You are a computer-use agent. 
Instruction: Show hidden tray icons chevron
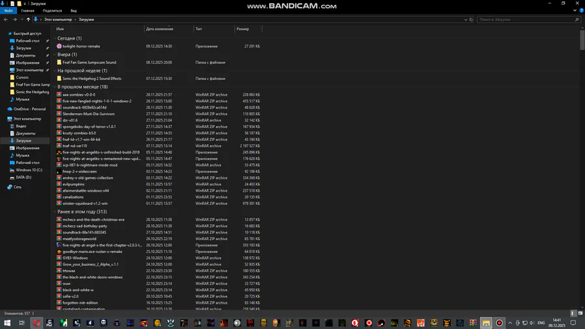point(510,323)
